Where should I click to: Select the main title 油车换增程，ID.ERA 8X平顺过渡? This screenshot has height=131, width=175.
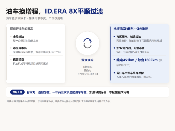pyautogui.click(x=55, y=11)
